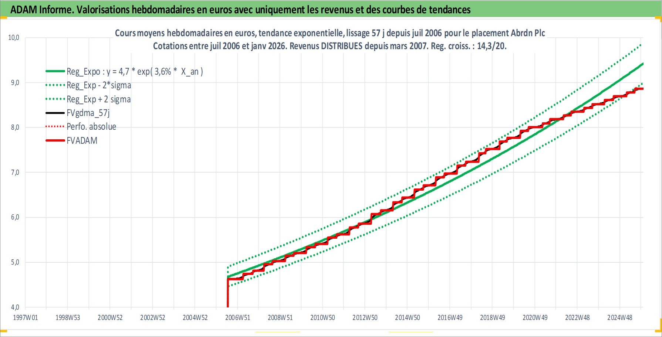The image size is (662, 337).
Task: Select x-axis label 2014W50
Action: 408,318
